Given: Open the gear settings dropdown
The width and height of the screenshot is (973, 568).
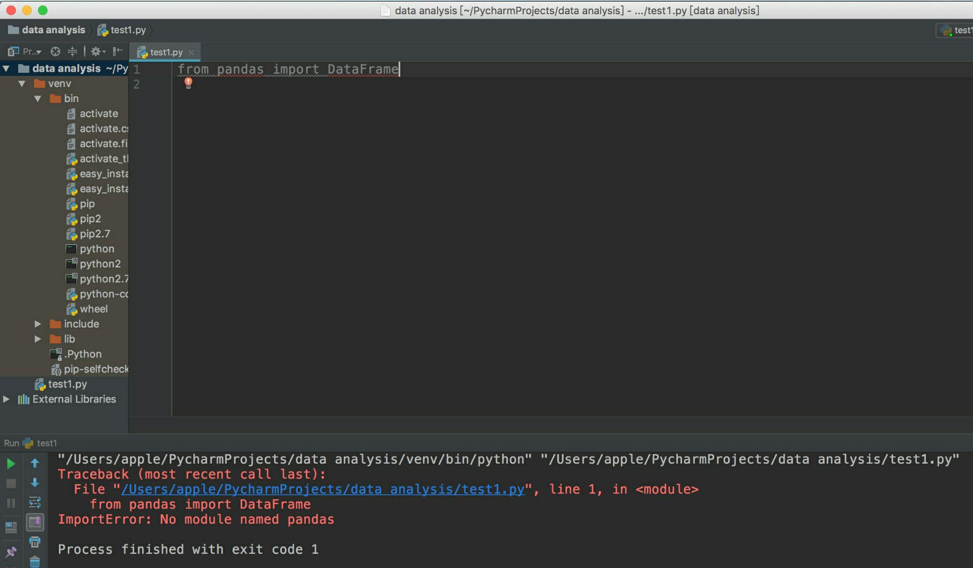Looking at the screenshot, I should pyautogui.click(x=98, y=52).
